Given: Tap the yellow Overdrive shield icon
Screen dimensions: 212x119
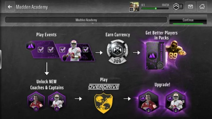Looking at the screenshot, I should pyautogui.click(x=104, y=103).
